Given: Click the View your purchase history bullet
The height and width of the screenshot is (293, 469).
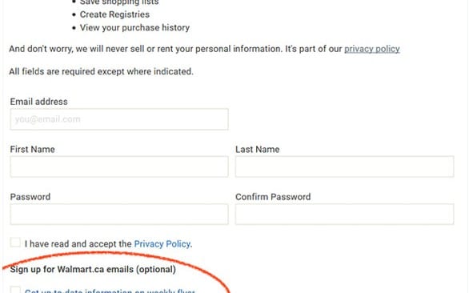Looking at the screenshot, I should [x=134, y=27].
